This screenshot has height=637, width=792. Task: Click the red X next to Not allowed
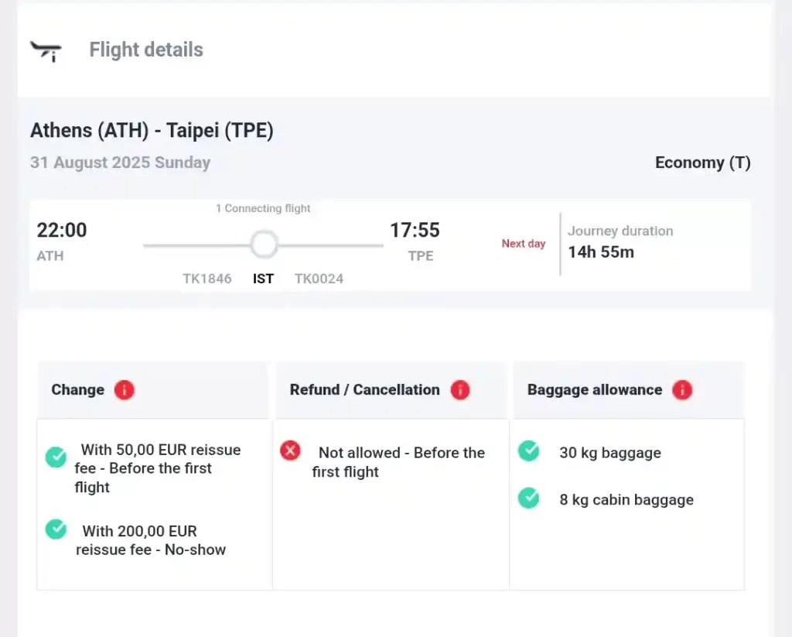(x=291, y=450)
